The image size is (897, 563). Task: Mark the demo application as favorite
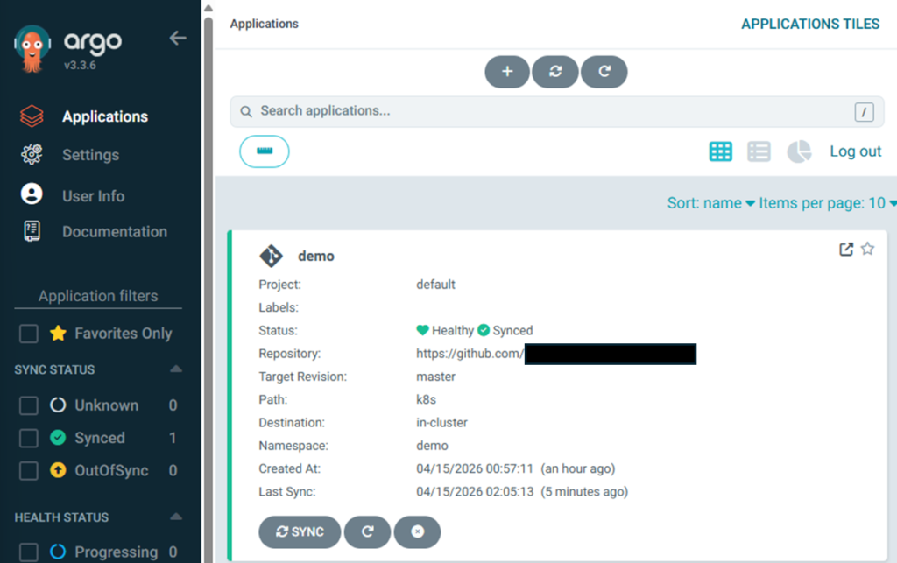pos(867,250)
